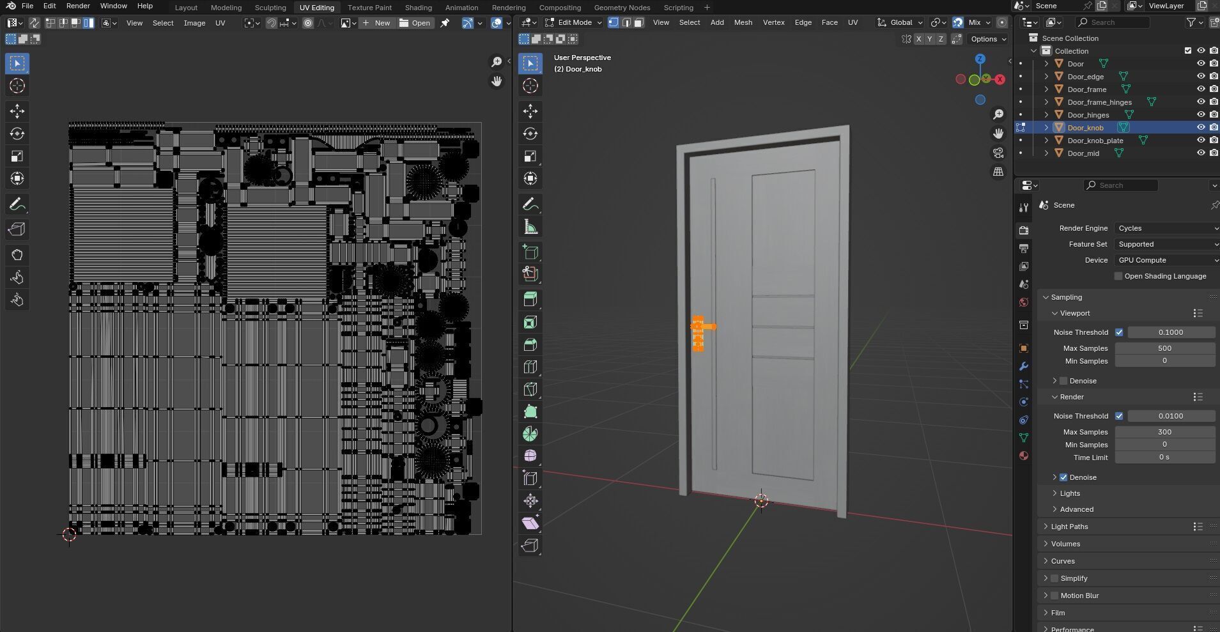Select the Rip Region tool in UV editor

[x=17, y=229]
